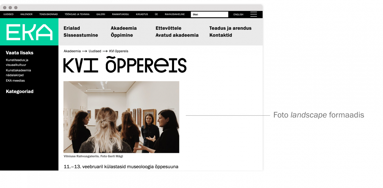Open Teadus ja arendus section
383x188 pixels.
click(x=231, y=28)
